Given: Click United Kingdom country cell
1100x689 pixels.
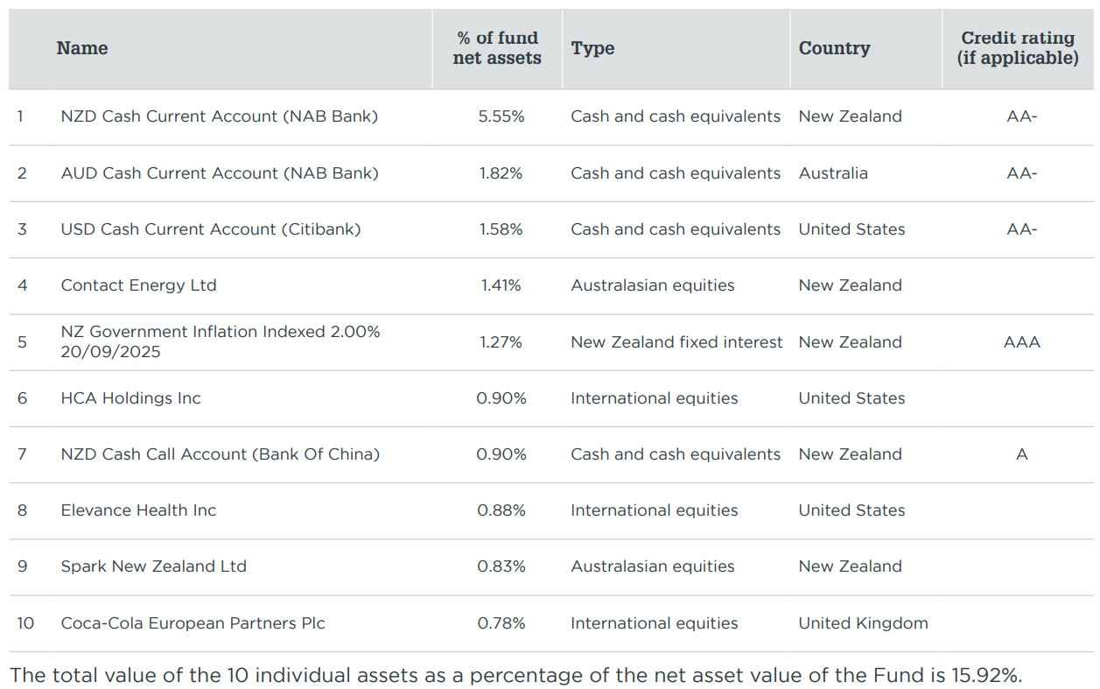Looking at the screenshot, I should pos(863,623).
